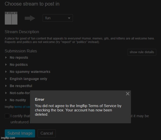Expand the English language only rule

point(6,79)
